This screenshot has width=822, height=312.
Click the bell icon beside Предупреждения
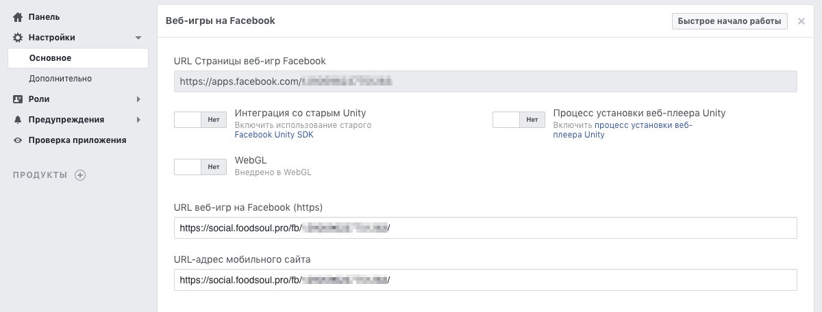point(18,120)
